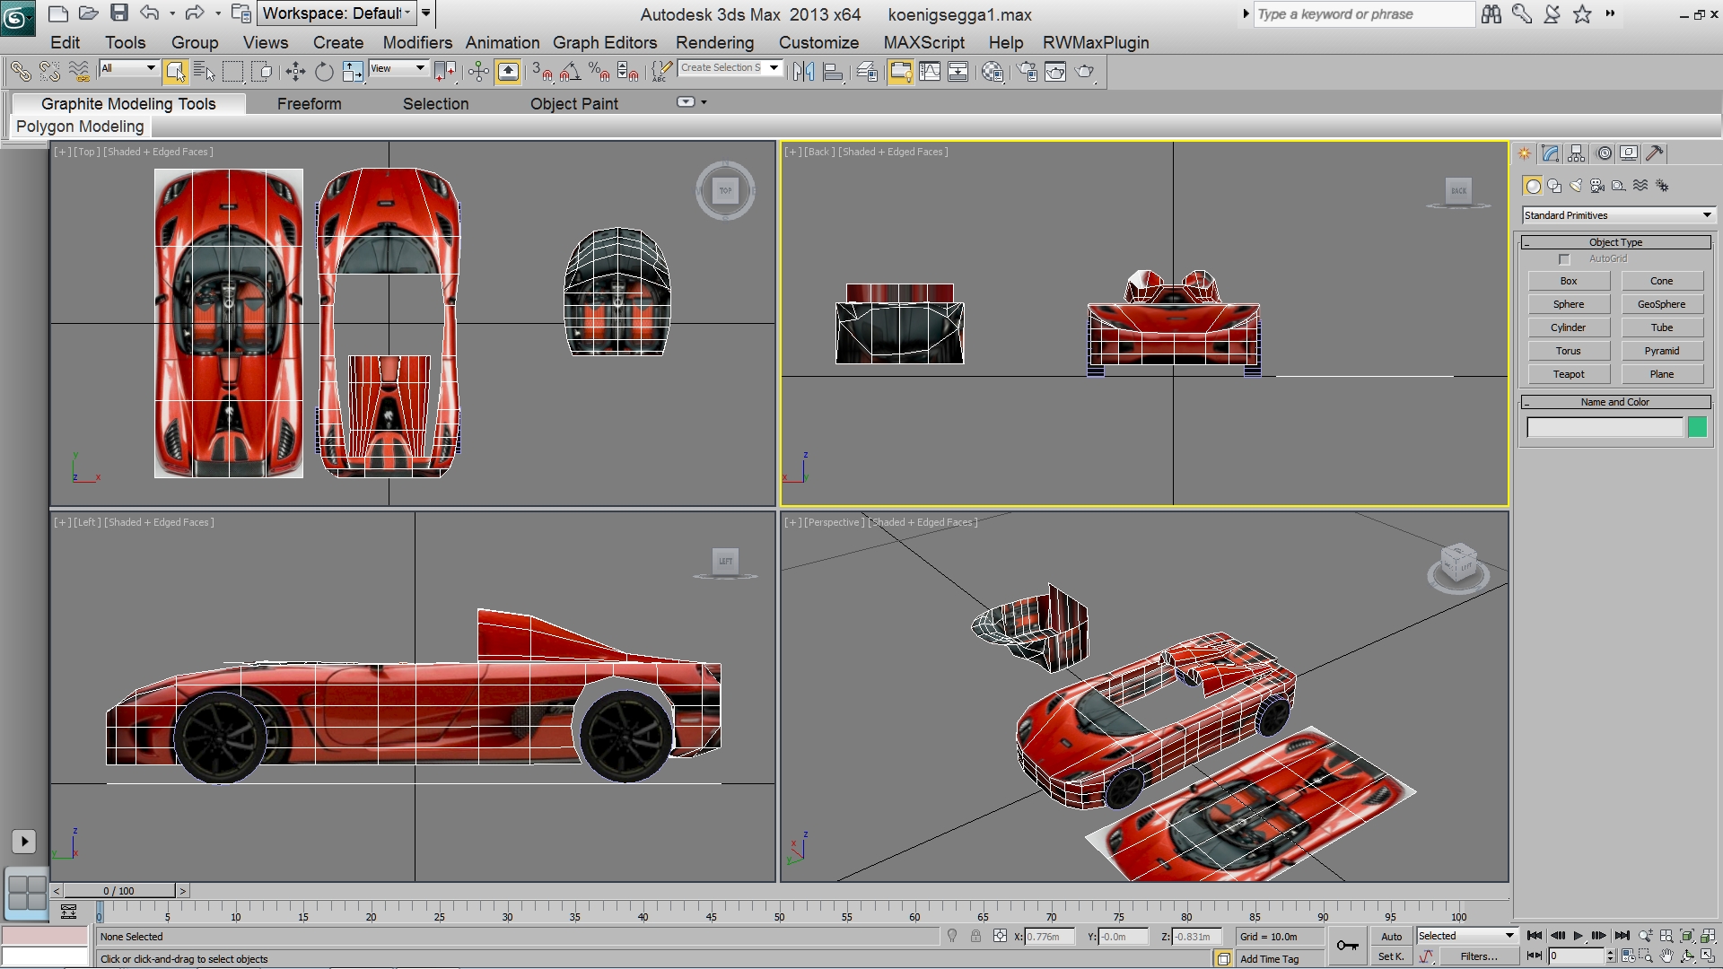
Task: Click the Angle Snap toggle icon
Action: (x=570, y=72)
